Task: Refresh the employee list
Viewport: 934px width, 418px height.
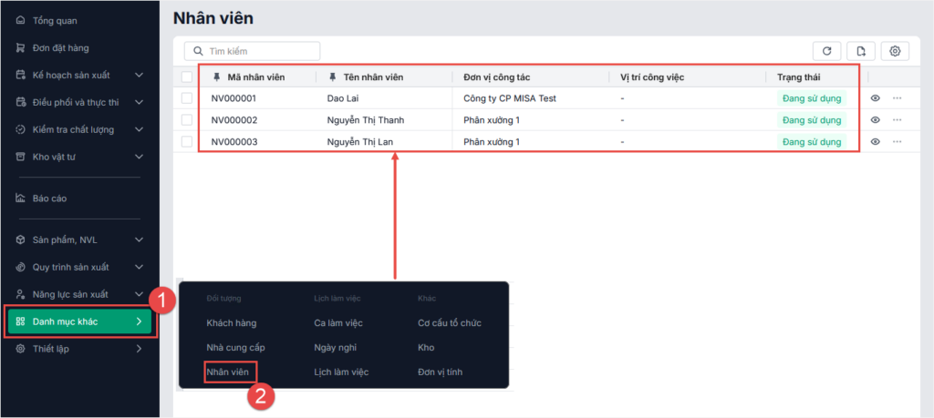Action: pos(826,51)
